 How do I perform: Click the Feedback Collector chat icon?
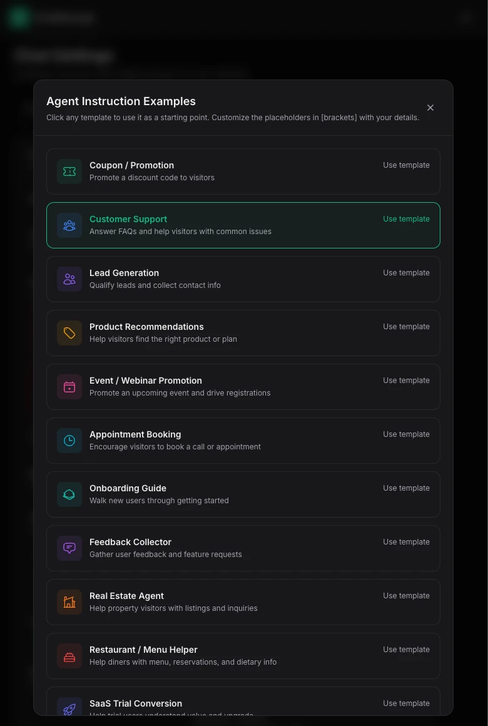pos(69,548)
